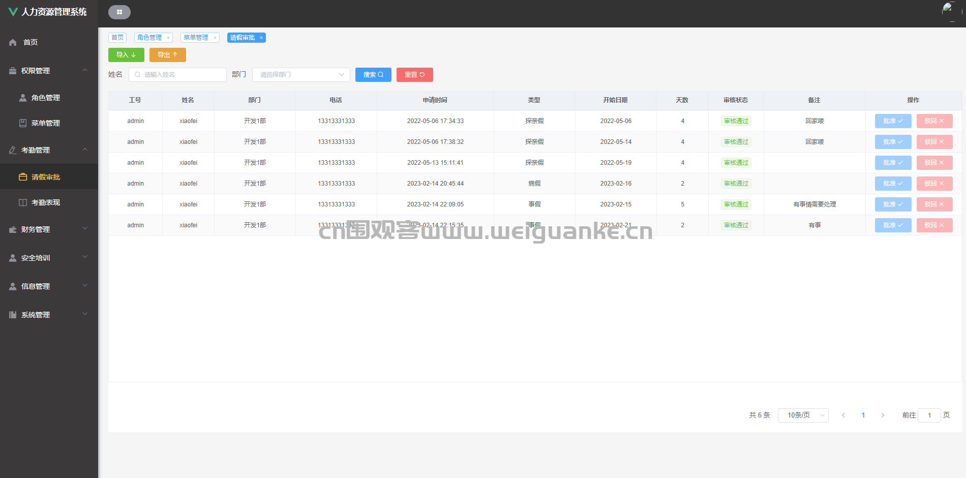966x478 pixels.
Task: Approve the request with remark 有事
Action: [x=893, y=225]
